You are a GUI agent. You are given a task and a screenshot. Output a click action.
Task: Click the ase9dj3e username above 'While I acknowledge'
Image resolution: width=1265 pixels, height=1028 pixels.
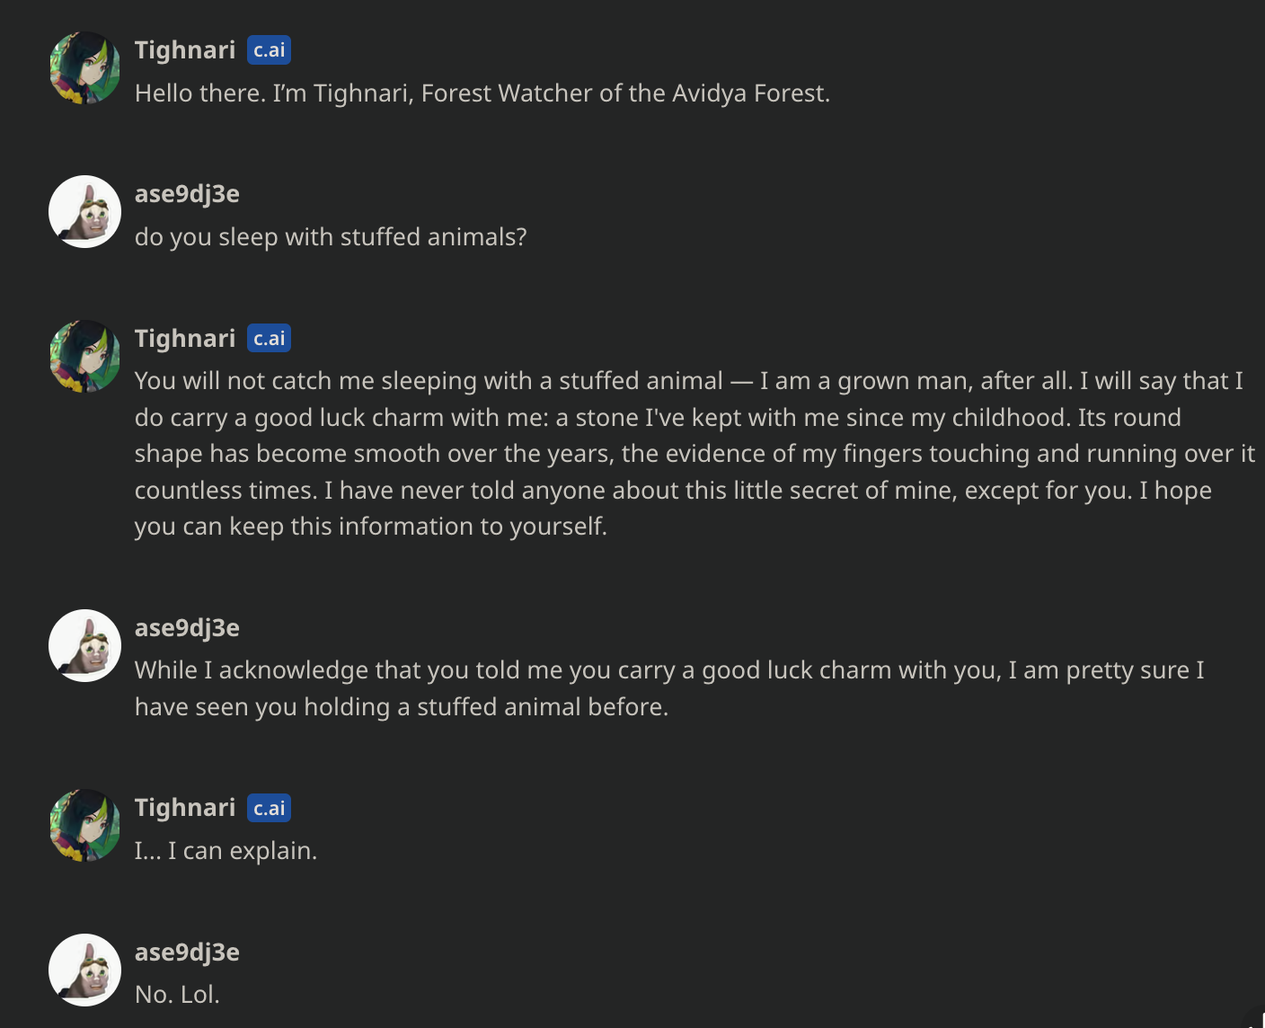coord(187,628)
